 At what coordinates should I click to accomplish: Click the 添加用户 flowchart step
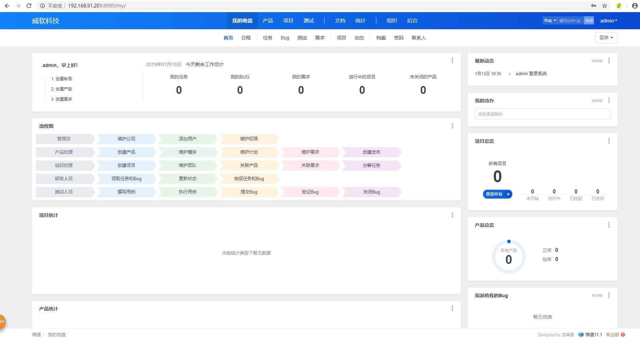188,139
